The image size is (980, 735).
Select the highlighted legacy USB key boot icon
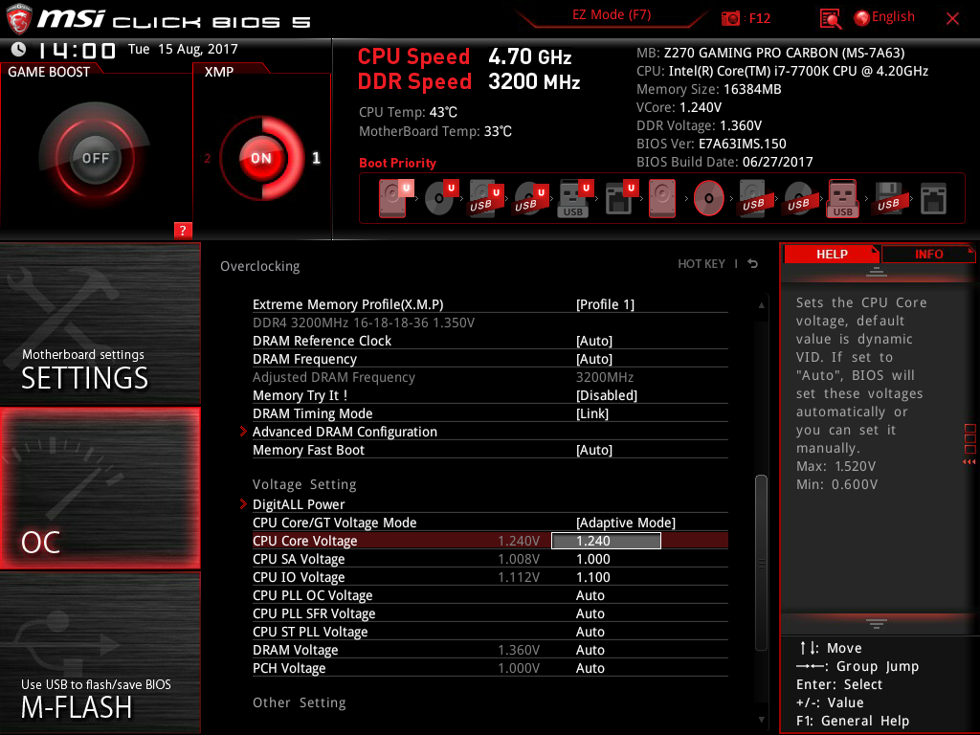click(x=842, y=198)
